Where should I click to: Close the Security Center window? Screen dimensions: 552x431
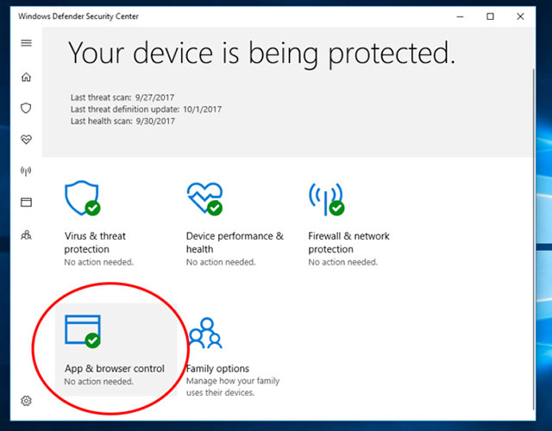coord(520,16)
